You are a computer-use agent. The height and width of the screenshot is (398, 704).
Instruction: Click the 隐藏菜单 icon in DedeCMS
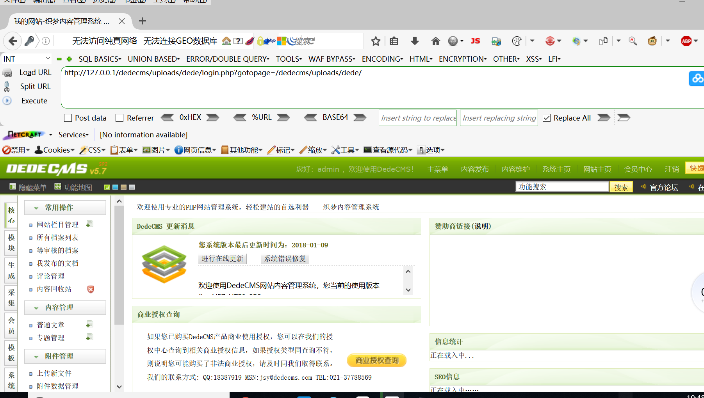(x=12, y=187)
